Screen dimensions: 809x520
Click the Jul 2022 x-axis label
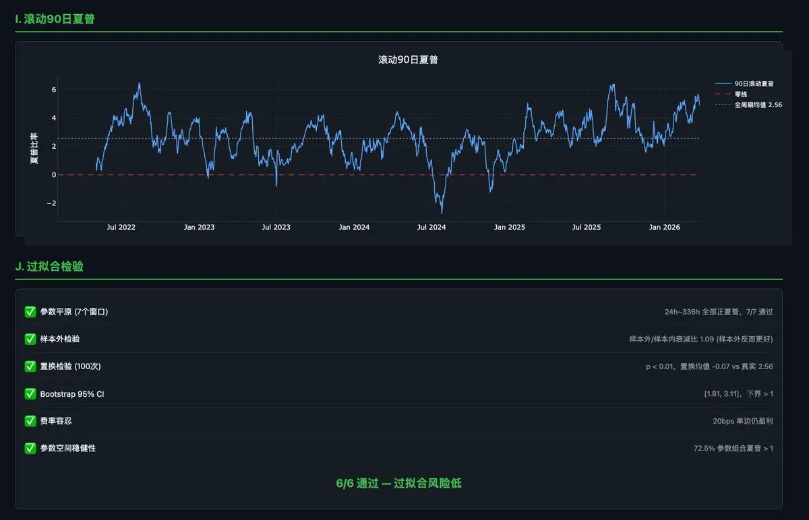pyautogui.click(x=121, y=227)
